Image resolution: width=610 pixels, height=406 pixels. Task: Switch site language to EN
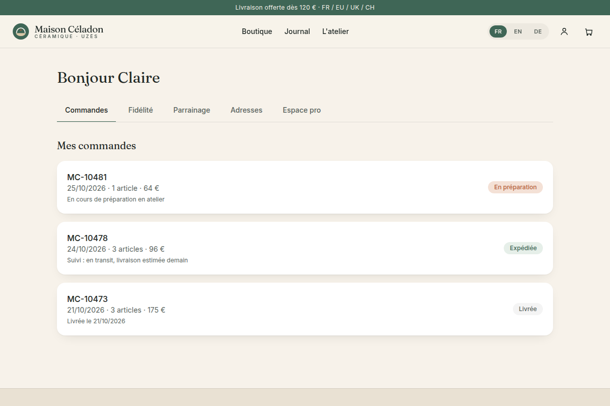518,31
